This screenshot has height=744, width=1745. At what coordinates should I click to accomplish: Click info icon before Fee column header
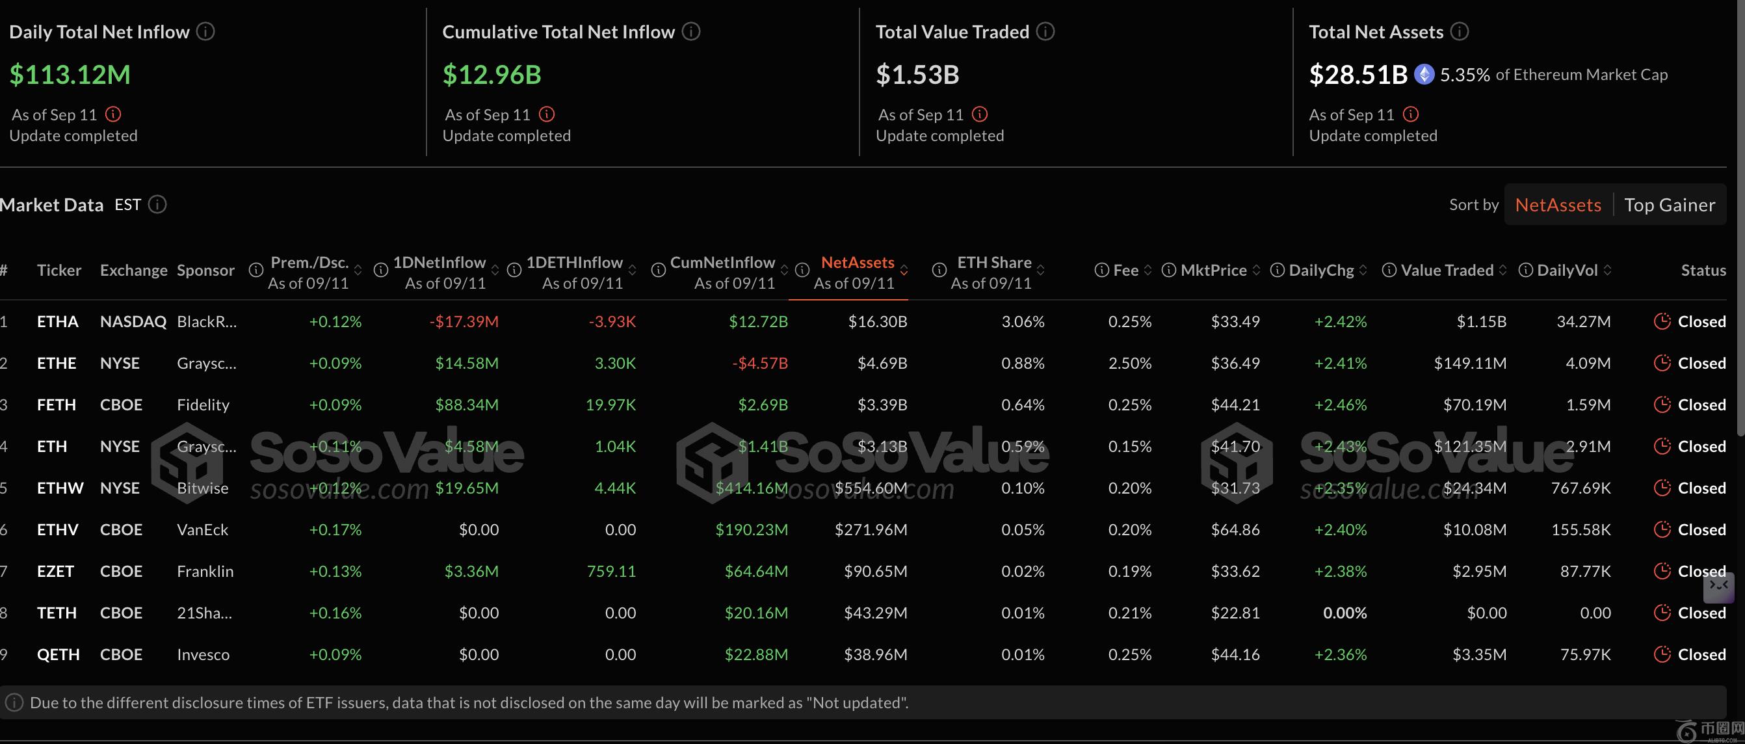tap(1101, 271)
